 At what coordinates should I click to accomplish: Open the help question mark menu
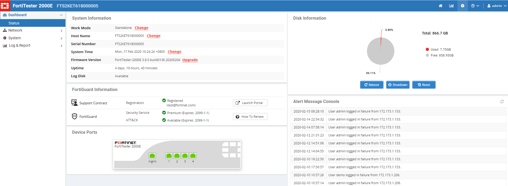pyautogui.click(x=475, y=6)
